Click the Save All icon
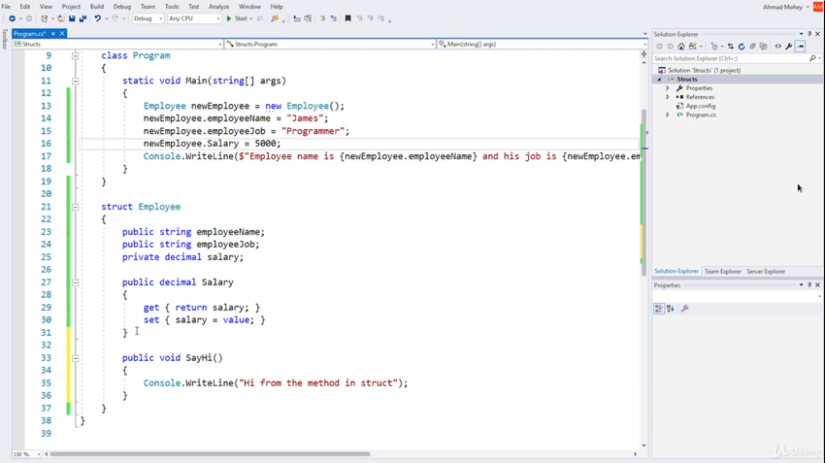 (82, 18)
